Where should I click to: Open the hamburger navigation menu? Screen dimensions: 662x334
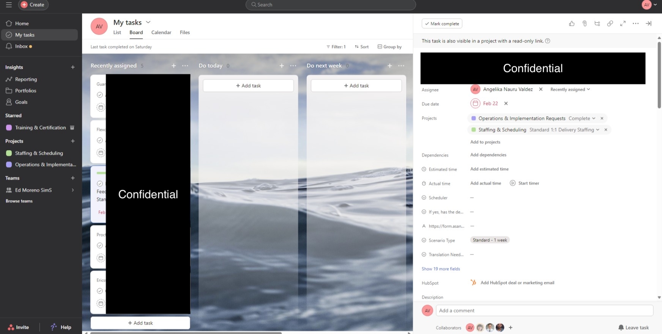click(x=9, y=5)
